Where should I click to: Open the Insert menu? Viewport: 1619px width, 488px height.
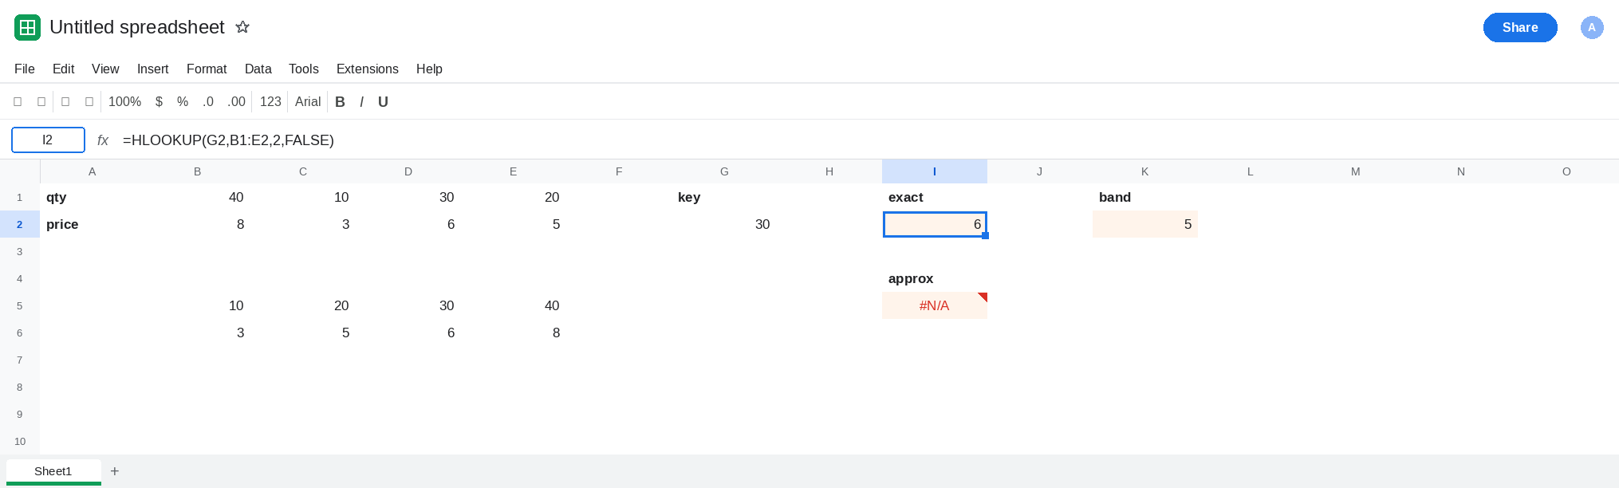pos(152,69)
